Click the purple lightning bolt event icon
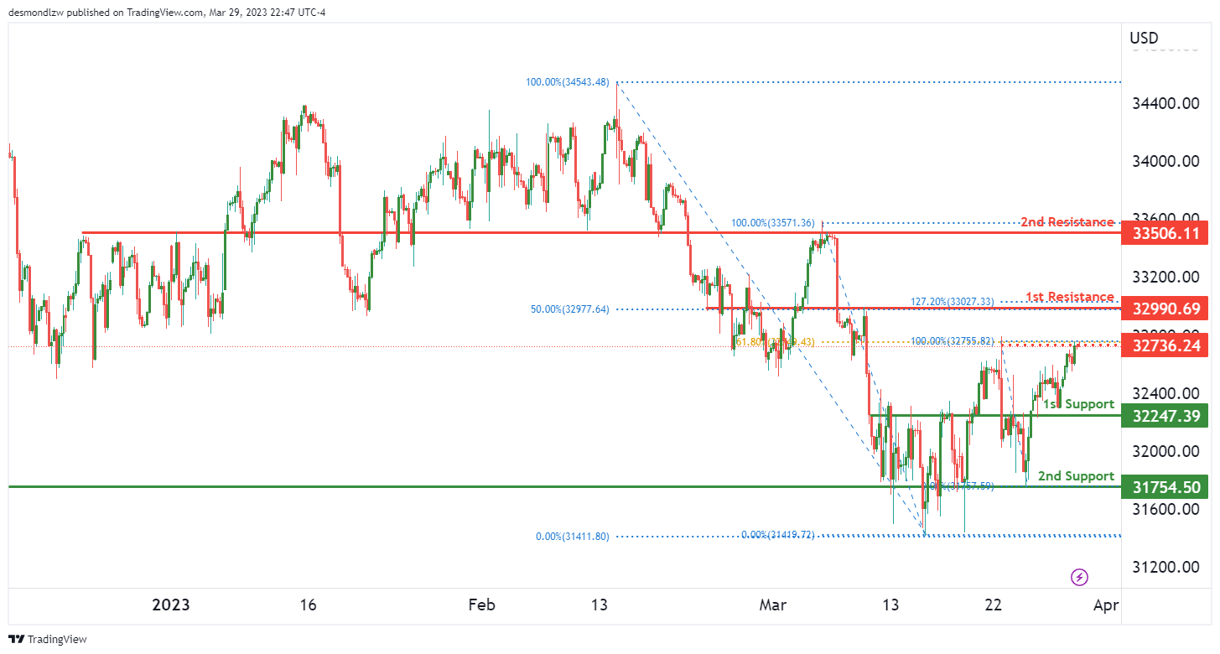Screen dimensions: 1220x654 pyautogui.click(x=1080, y=577)
